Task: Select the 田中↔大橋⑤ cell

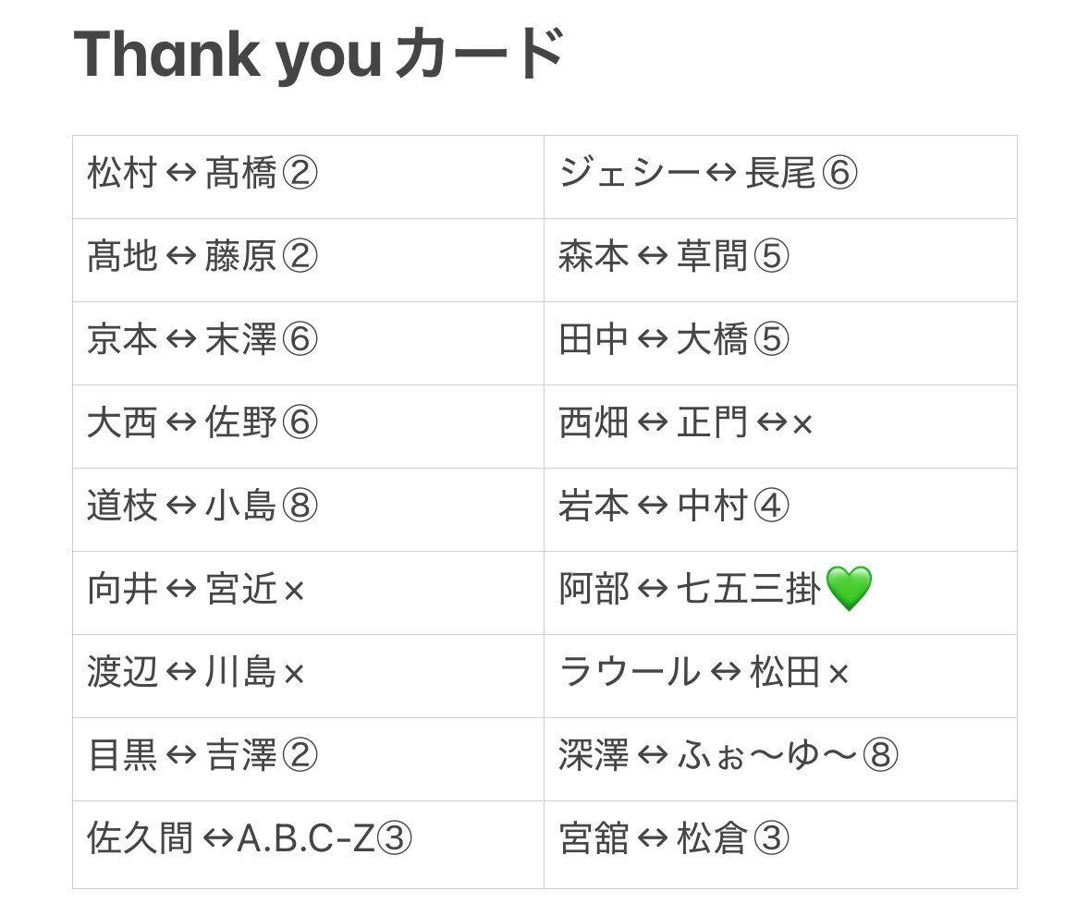Action: 780,343
